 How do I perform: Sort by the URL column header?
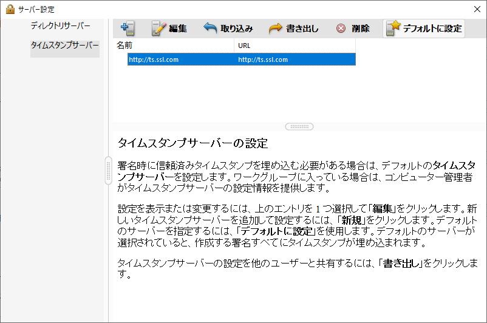click(295, 46)
